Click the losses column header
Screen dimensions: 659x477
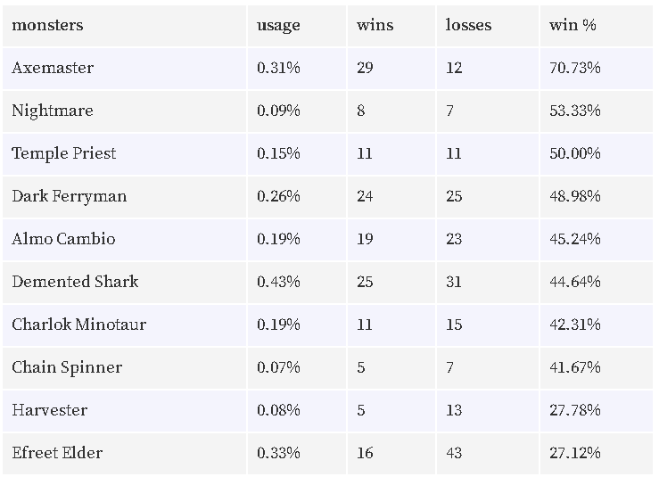click(468, 25)
